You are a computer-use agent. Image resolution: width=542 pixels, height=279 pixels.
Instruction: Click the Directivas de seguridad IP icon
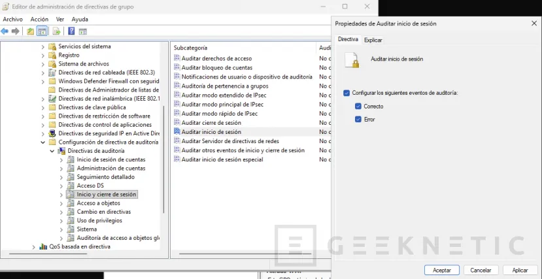[52, 133]
